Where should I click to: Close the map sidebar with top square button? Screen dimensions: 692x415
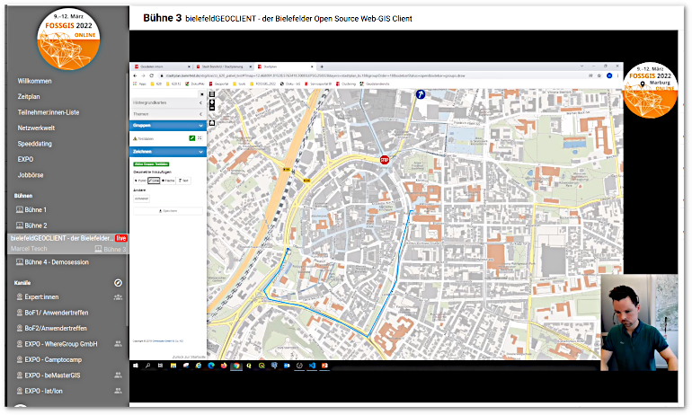[x=201, y=94]
